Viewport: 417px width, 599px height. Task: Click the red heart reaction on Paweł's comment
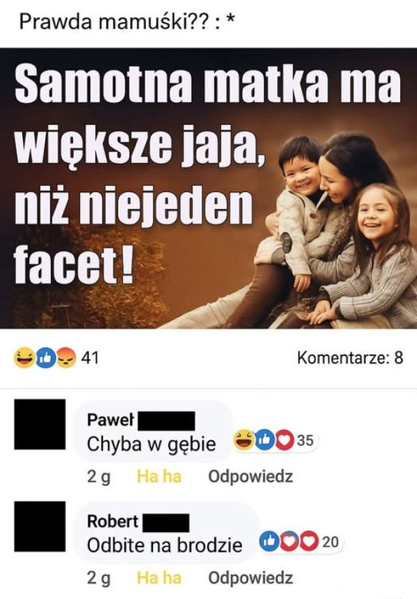point(284,440)
